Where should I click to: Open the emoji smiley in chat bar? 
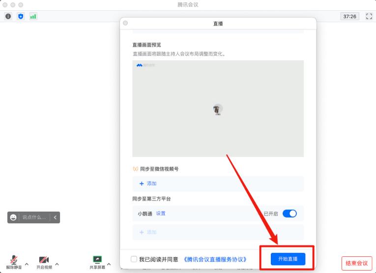pyautogui.click(x=13, y=217)
